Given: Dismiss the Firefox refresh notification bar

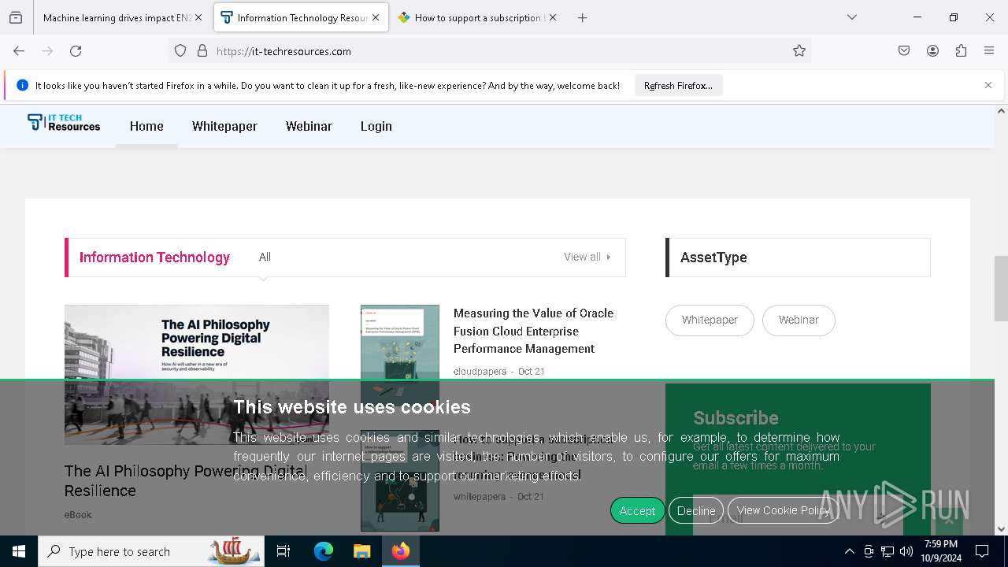Looking at the screenshot, I should click(x=988, y=85).
